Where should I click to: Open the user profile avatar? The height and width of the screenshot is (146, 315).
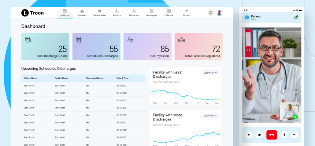[219, 13]
